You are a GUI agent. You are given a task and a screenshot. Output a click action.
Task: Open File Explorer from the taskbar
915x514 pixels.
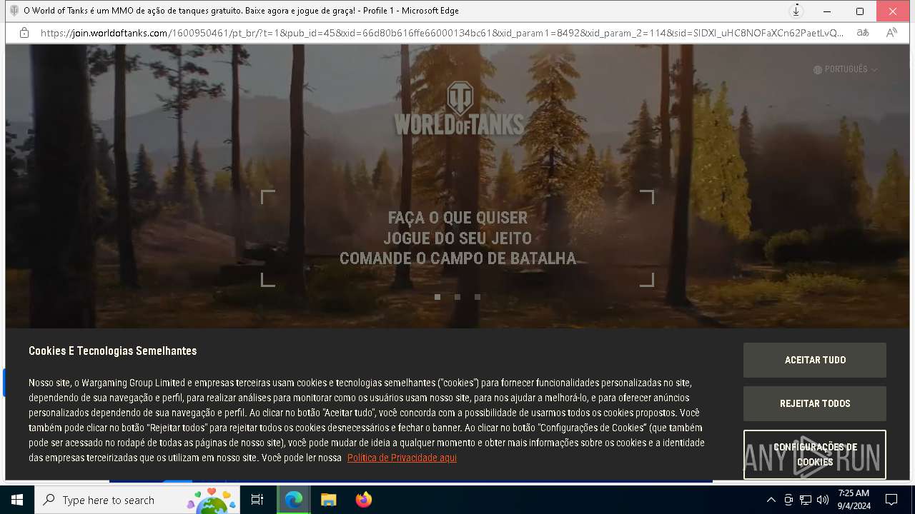329,500
